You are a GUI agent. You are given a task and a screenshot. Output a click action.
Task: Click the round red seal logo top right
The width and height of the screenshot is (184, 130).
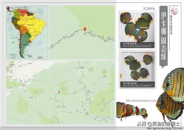[x=174, y=10]
